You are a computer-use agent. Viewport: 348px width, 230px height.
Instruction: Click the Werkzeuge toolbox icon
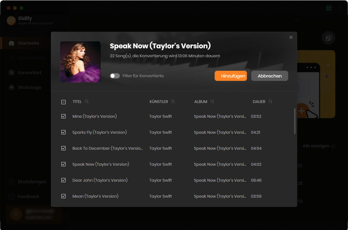(x=11, y=87)
